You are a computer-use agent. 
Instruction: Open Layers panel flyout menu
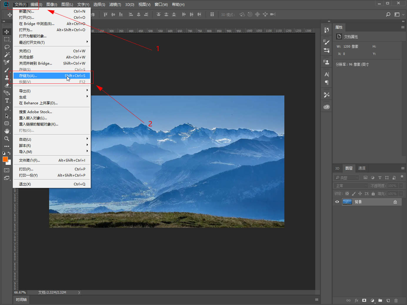pos(403,168)
